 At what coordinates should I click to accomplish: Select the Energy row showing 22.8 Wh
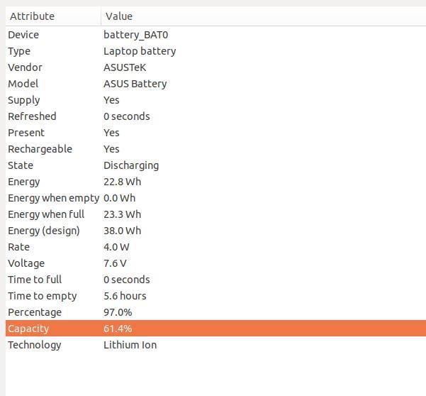click(215, 182)
